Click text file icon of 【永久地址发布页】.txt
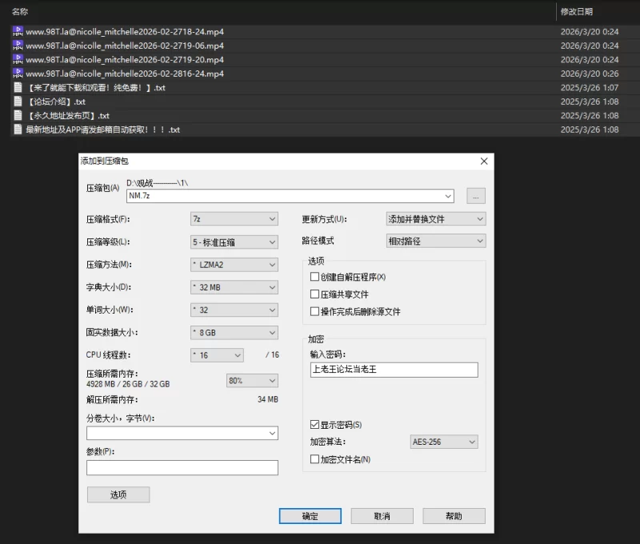This screenshot has width=640, height=544. coord(18,115)
